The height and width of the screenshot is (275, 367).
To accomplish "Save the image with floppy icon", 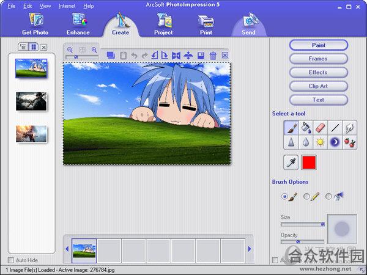I will [x=201, y=56].
